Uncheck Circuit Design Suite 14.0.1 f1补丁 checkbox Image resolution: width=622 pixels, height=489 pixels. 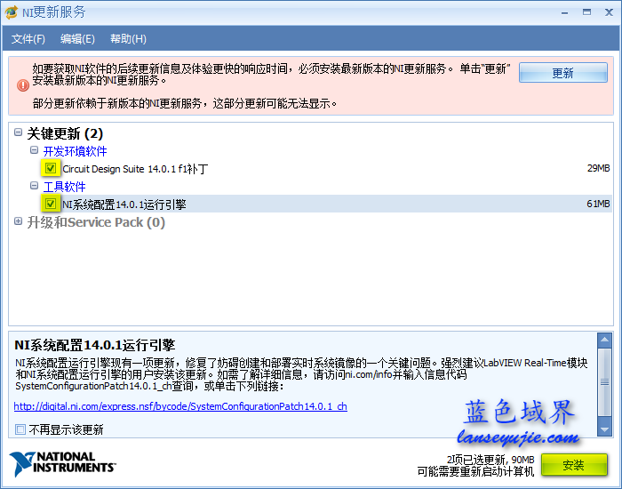point(51,168)
